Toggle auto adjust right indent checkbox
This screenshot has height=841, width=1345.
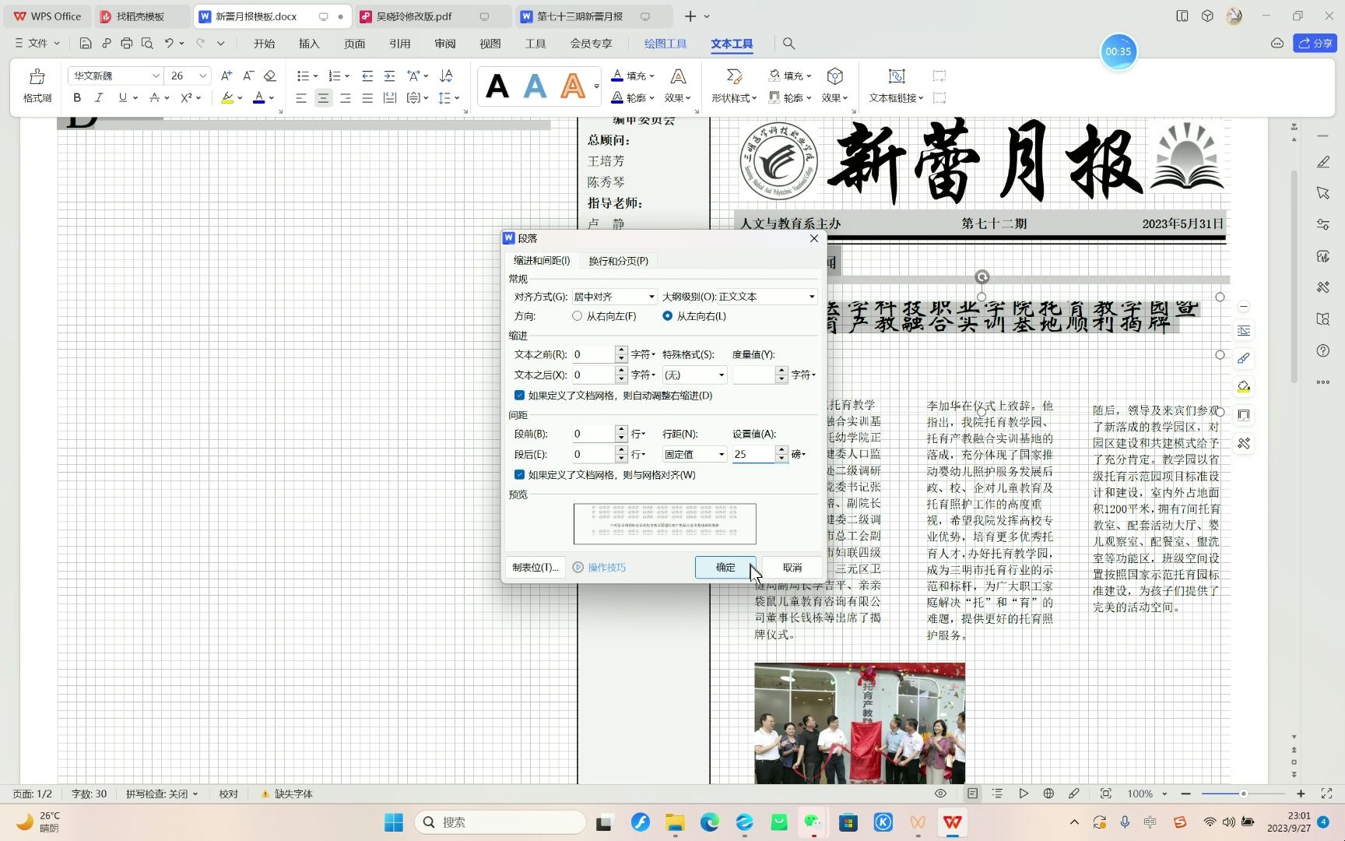519,396
